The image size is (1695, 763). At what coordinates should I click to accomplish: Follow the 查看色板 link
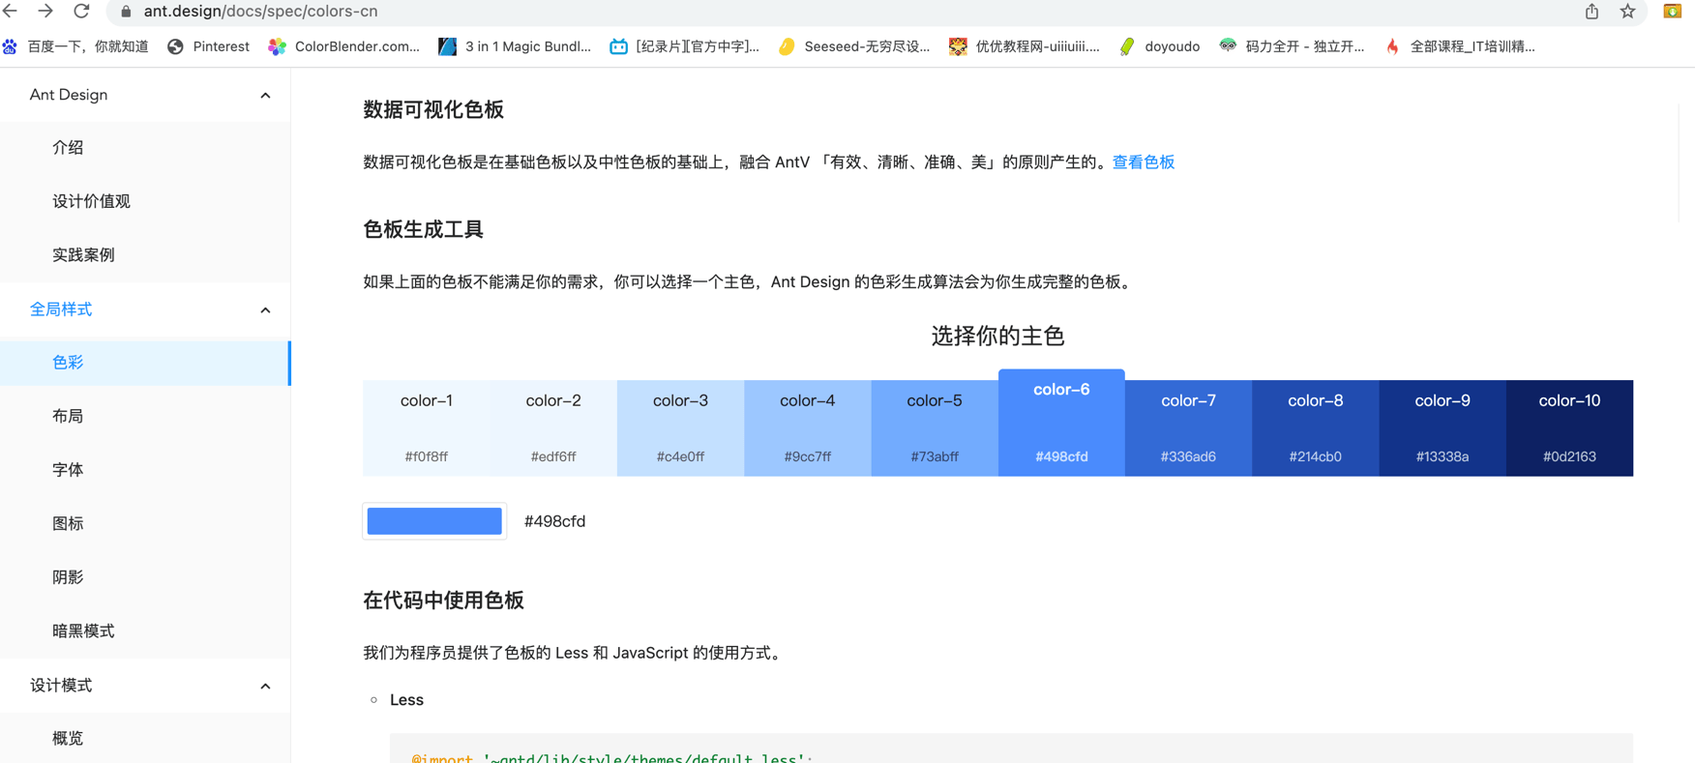coord(1144,162)
